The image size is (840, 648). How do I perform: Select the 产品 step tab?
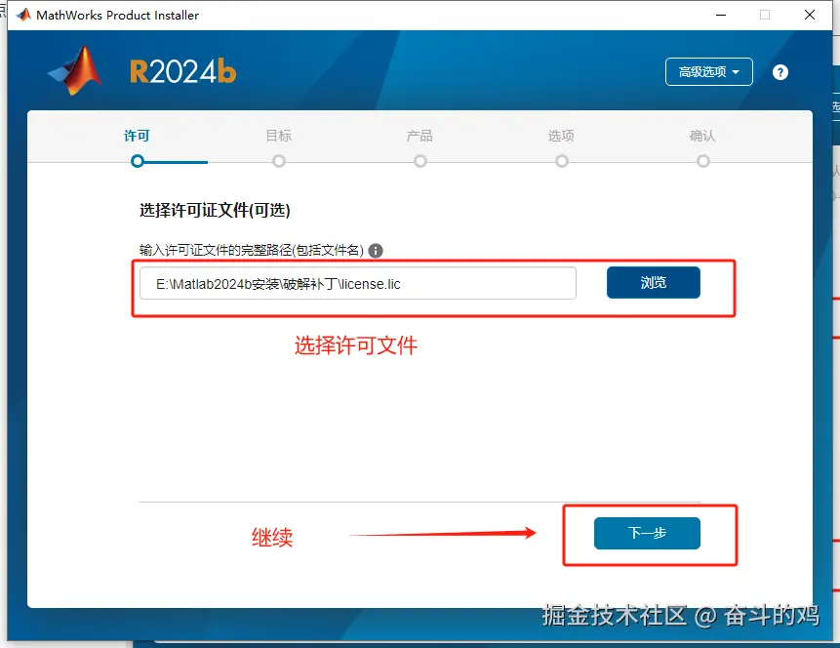[420, 136]
